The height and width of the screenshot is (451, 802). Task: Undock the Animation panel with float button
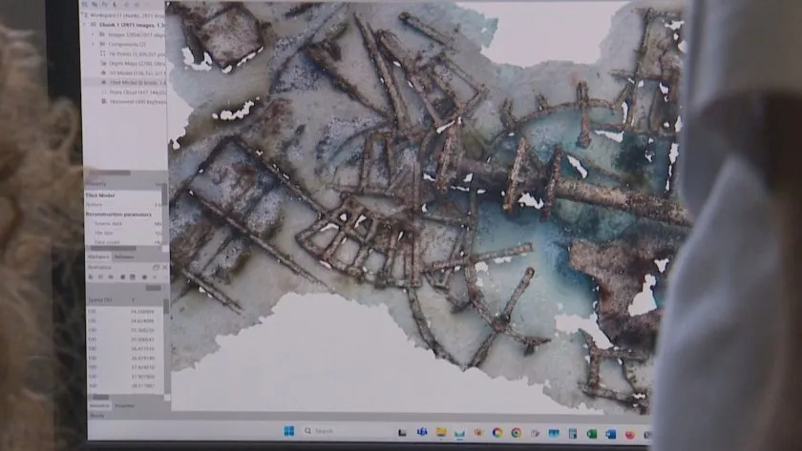point(158,266)
